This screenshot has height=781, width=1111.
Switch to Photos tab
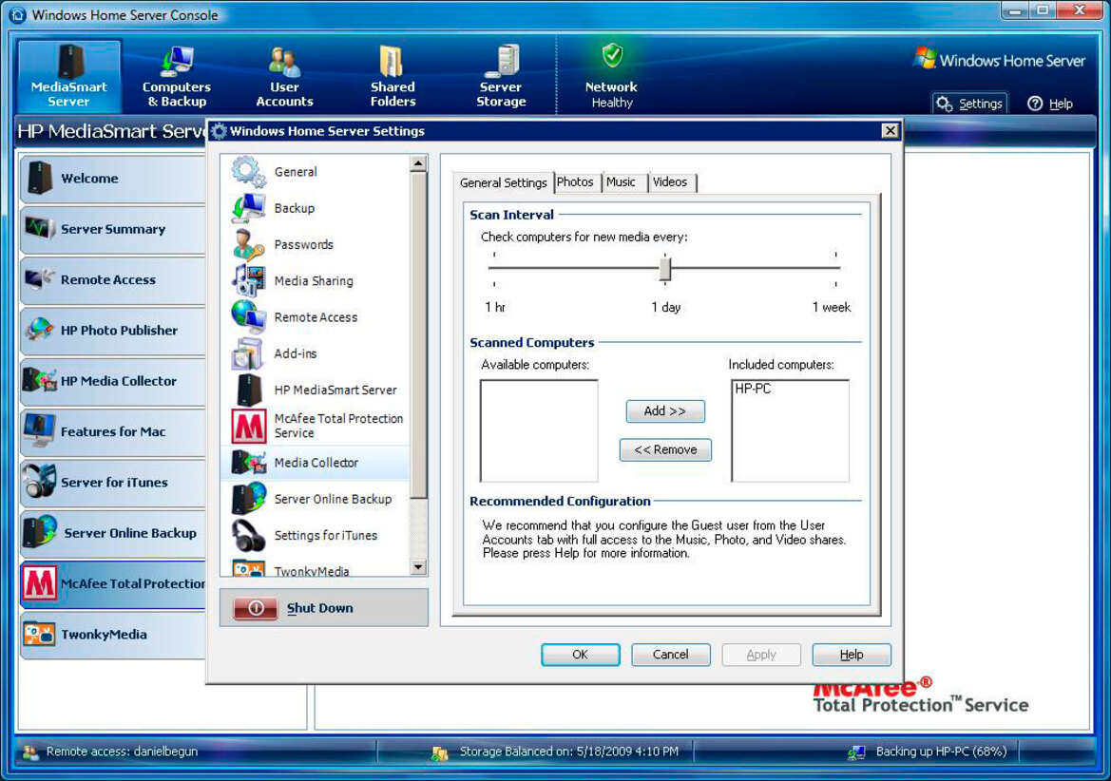point(575,182)
